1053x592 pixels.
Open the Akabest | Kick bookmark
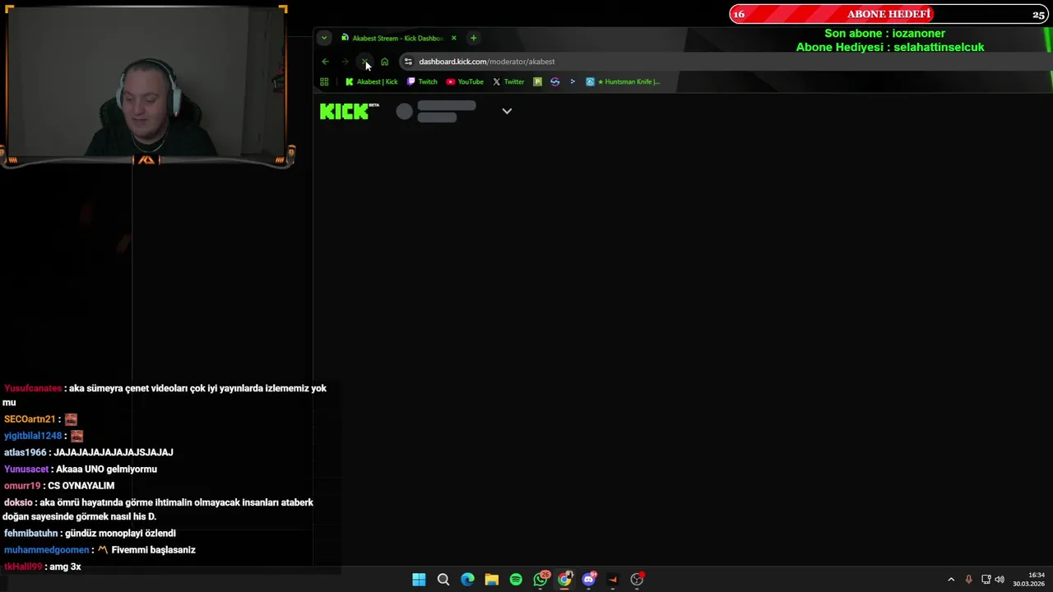coord(371,81)
